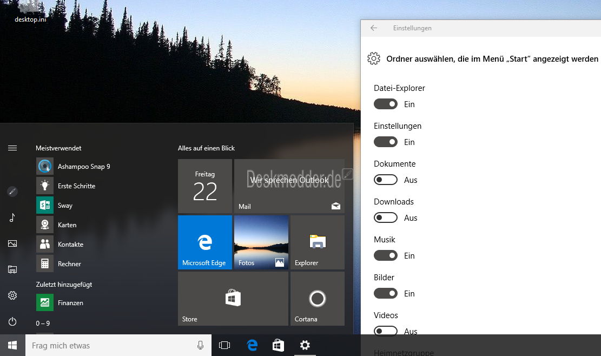Open the Store tile
The width and height of the screenshot is (601, 356).
click(x=233, y=299)
